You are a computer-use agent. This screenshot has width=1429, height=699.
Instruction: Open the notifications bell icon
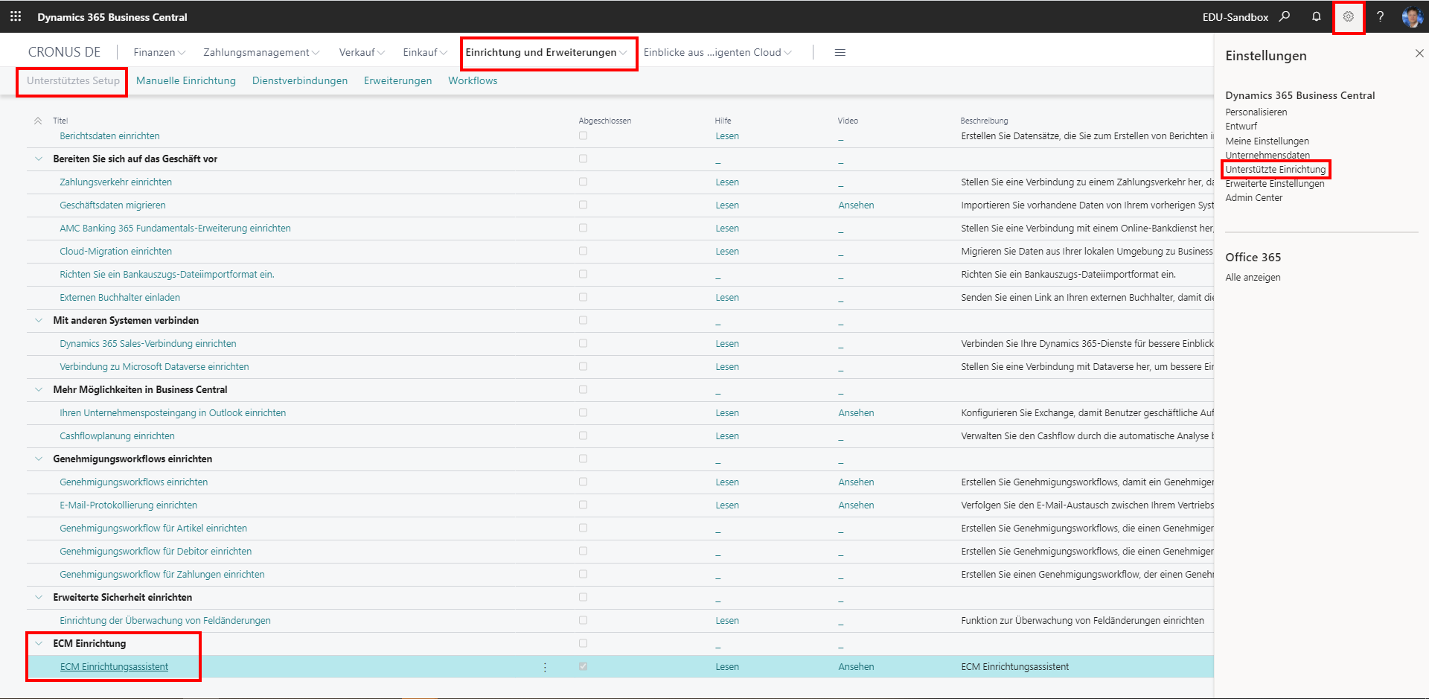click(1317, 16)
